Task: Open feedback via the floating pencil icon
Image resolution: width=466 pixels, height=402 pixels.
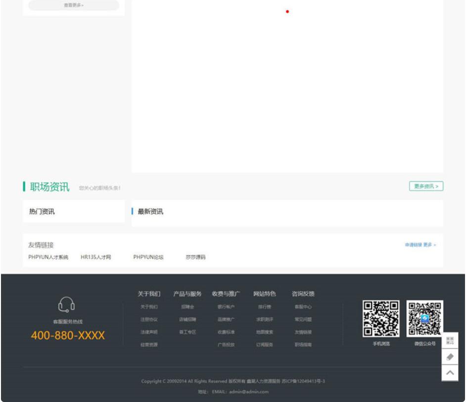Action: click(450, 357)
